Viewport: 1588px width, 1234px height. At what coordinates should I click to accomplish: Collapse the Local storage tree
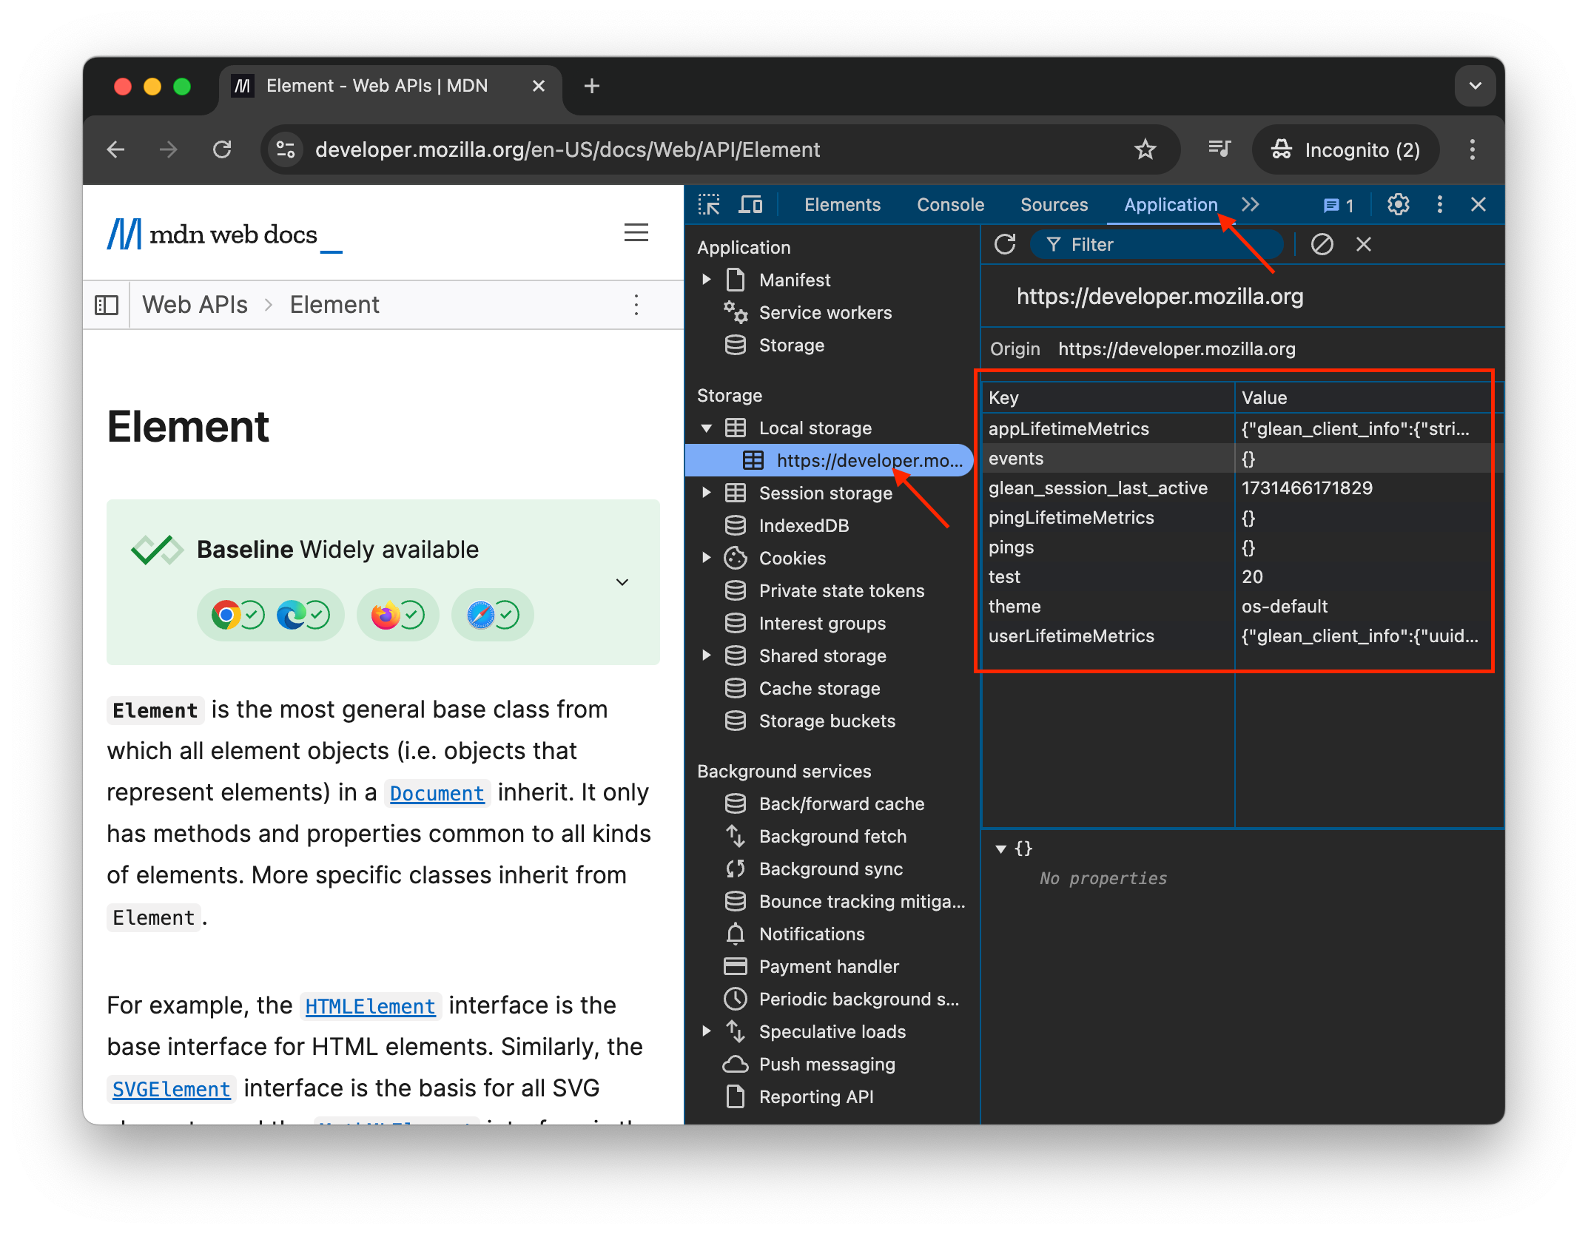pos(707,428)
